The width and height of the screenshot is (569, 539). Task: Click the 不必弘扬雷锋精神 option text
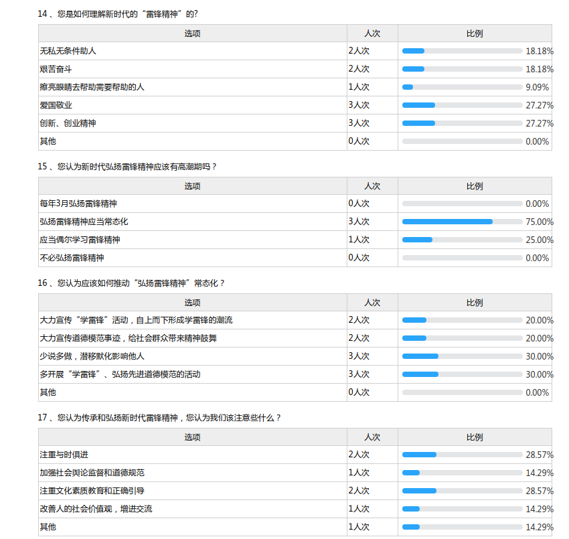tap(72, 258)
